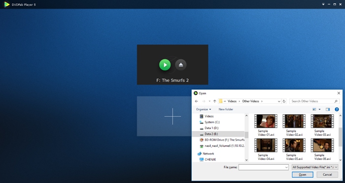Select the nas4_nas4_Volume6 network drive

[222, 146]
